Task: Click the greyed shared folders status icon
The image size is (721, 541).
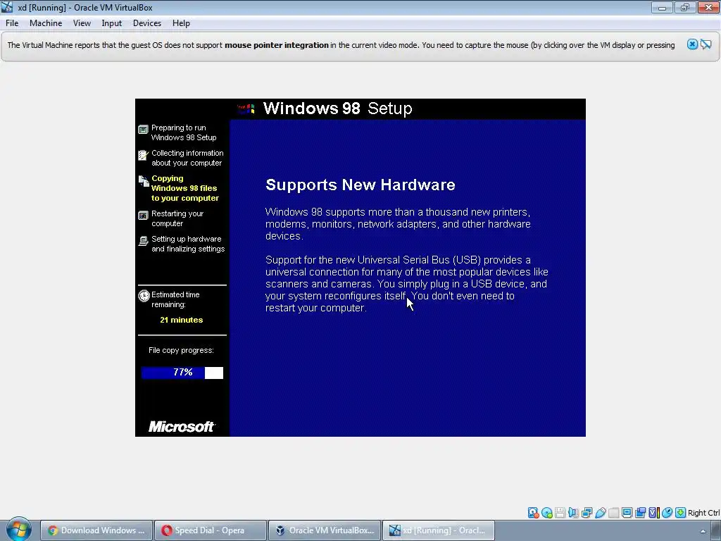Action: pyautogui.click(x=613, y=513)
